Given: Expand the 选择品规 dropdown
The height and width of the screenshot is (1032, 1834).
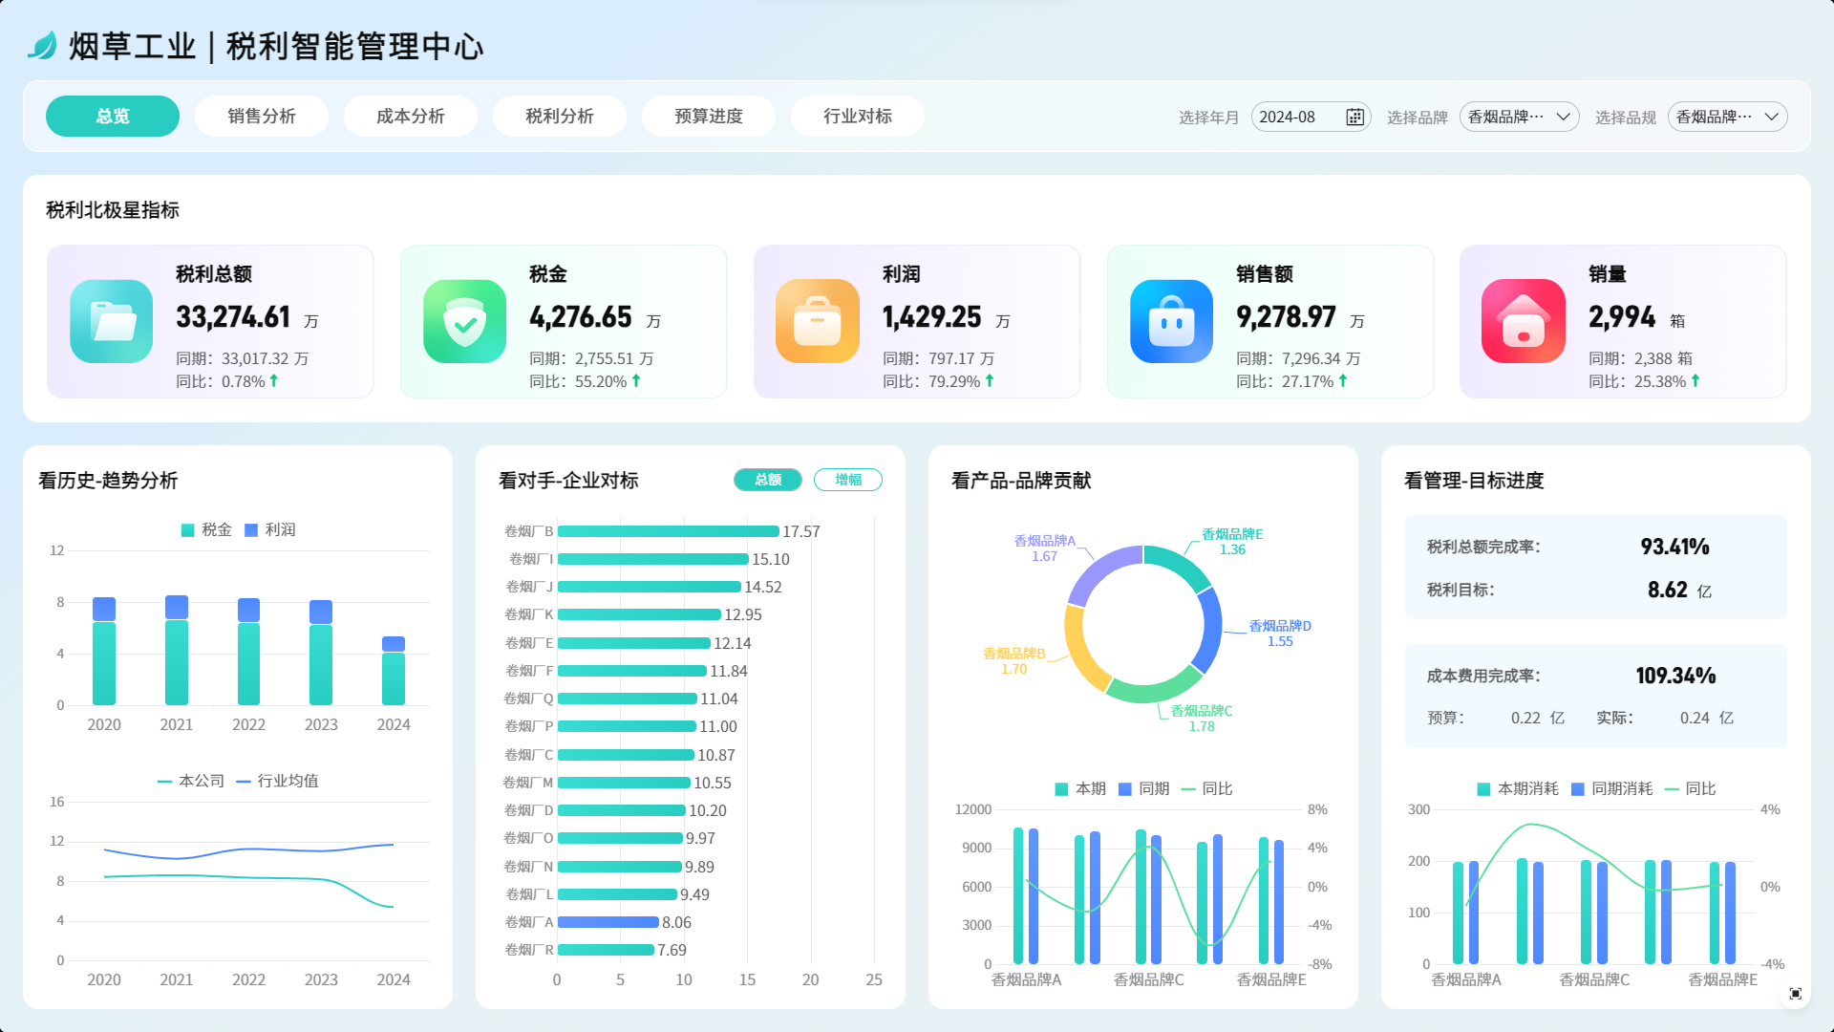Looking at the screenshot, I should pos(1727,117).
